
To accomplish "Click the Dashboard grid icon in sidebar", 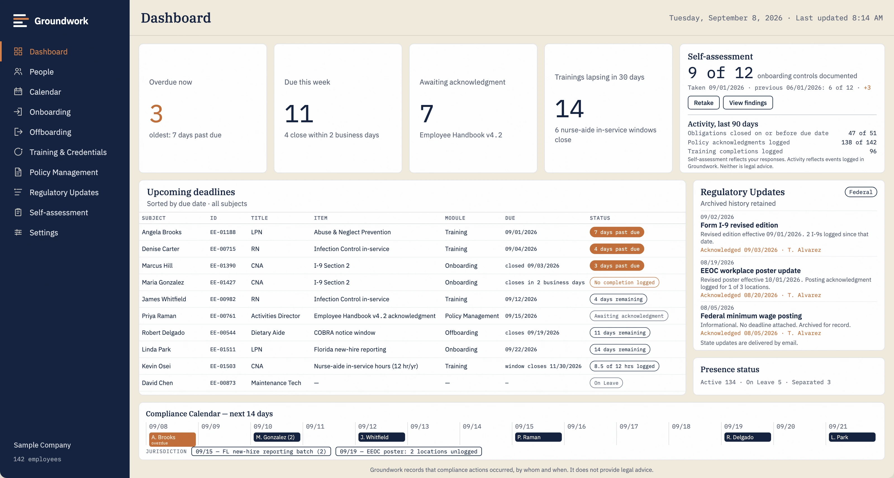I will [18, 52].
